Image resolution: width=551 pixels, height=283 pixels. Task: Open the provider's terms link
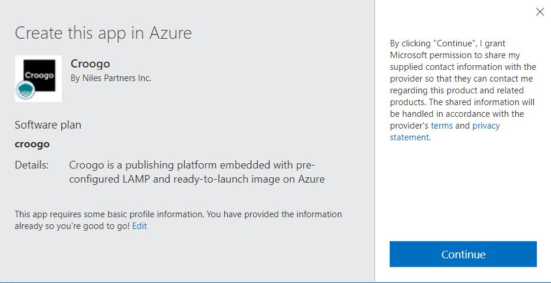(x=442, y=126)
